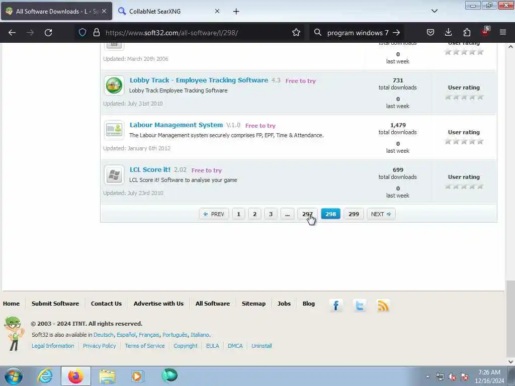Go to page 297 in pagination

pos(307,214)
